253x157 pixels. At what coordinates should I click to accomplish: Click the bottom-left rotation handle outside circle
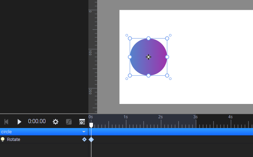127,79
